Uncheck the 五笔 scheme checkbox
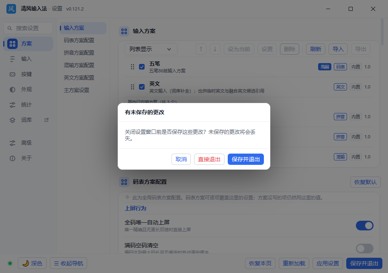The image size is (388, 273). pyautogui.click(x=142, y=67)
